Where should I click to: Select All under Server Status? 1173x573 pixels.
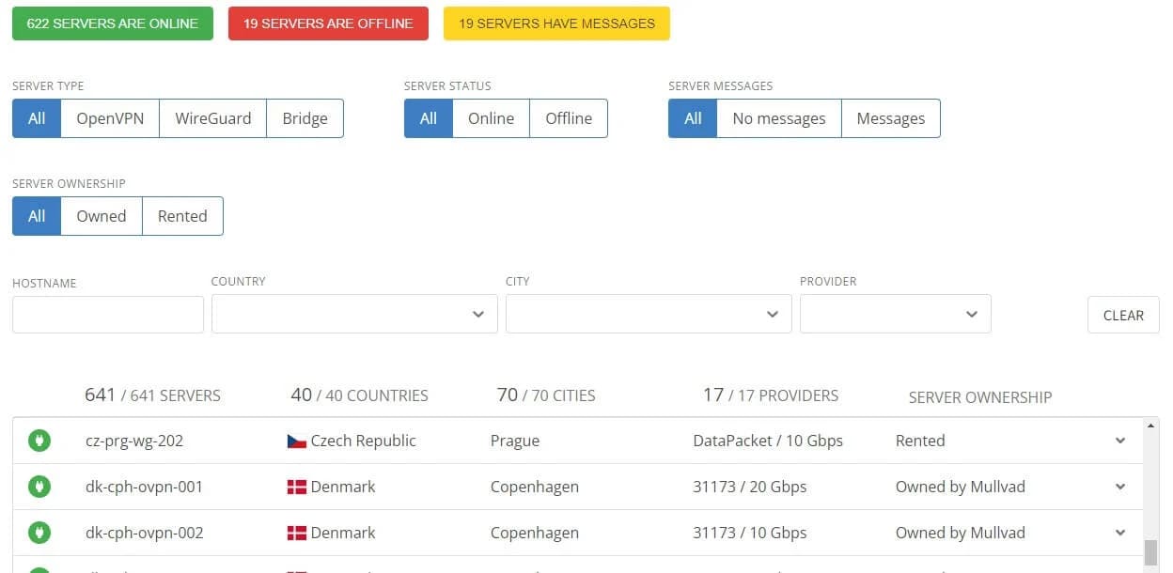click(429, 118)
